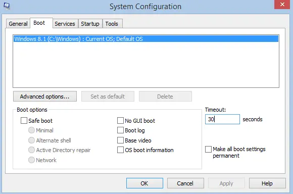Close the System Configuration window
293x194 pixels.
[282, 5]
